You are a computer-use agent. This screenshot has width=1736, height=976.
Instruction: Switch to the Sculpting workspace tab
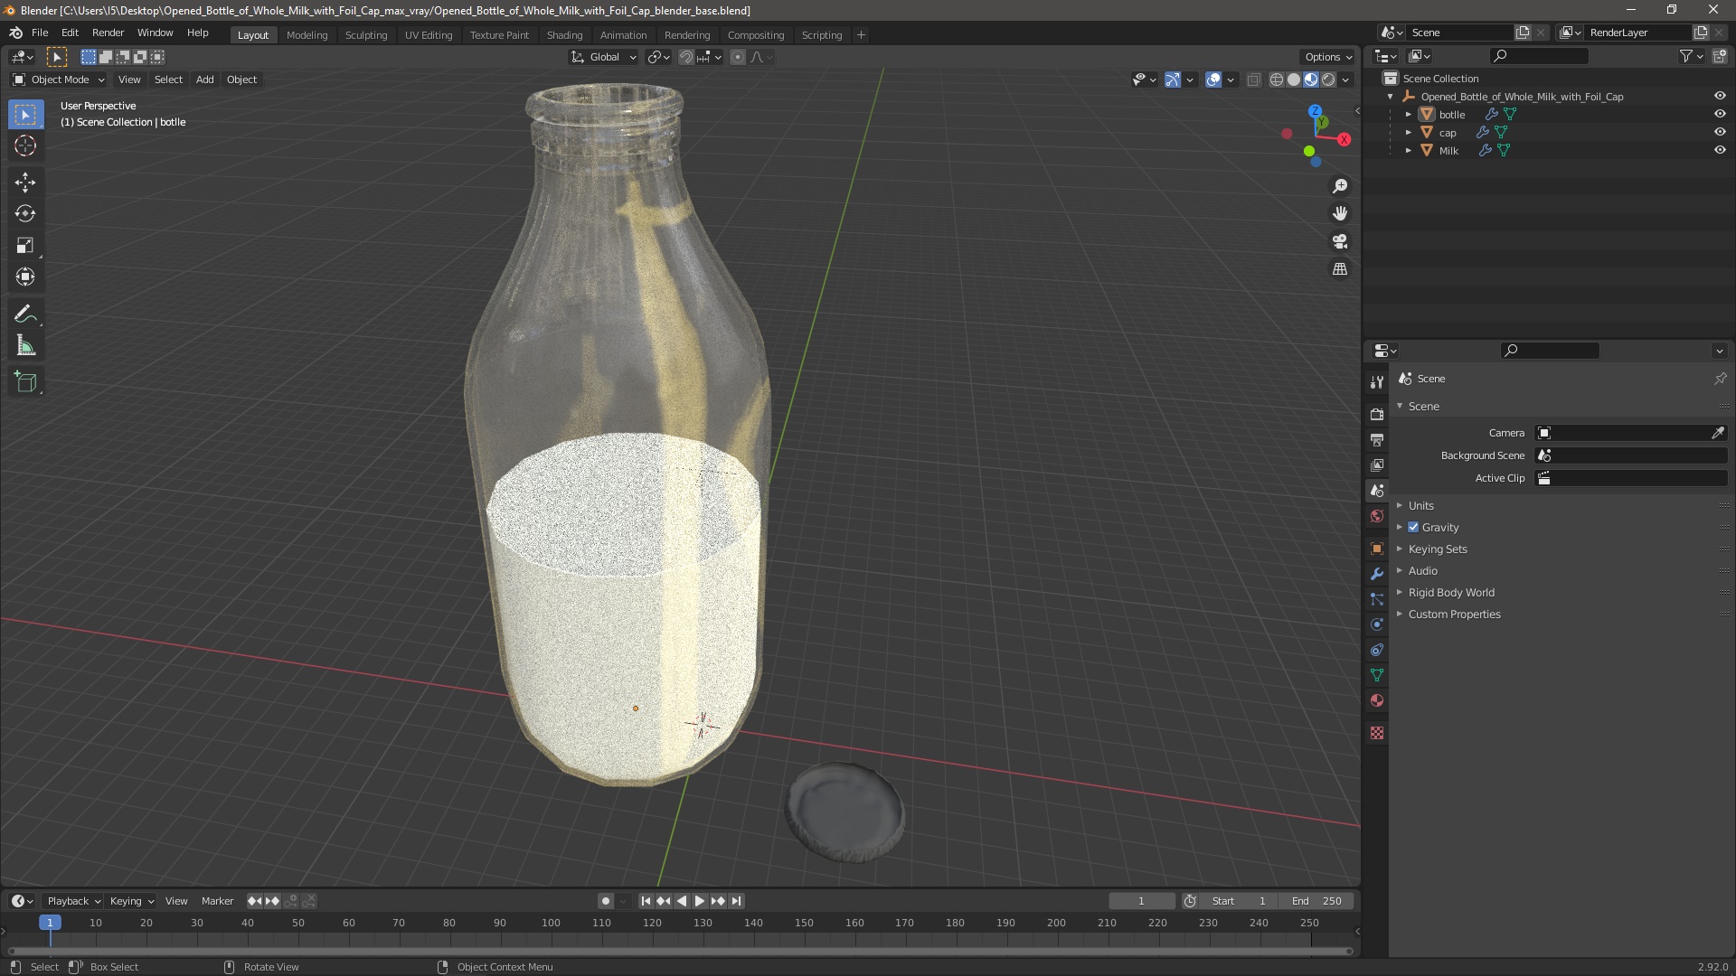(366, 35)
